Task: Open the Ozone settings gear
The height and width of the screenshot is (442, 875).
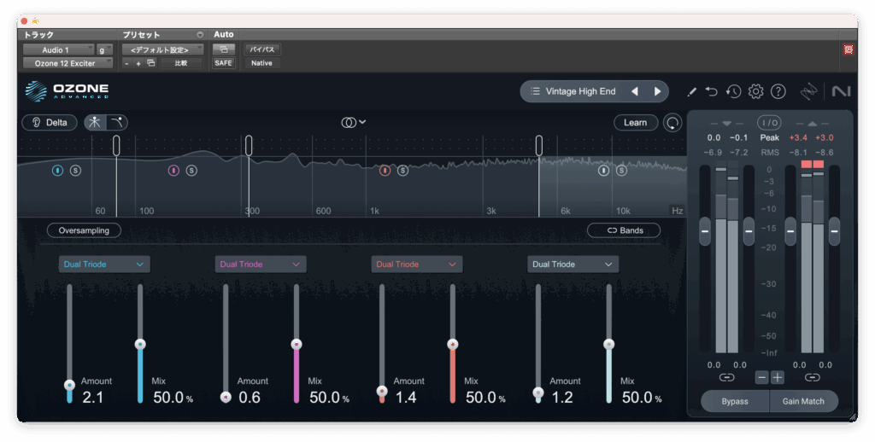Action: pos(755,91)
